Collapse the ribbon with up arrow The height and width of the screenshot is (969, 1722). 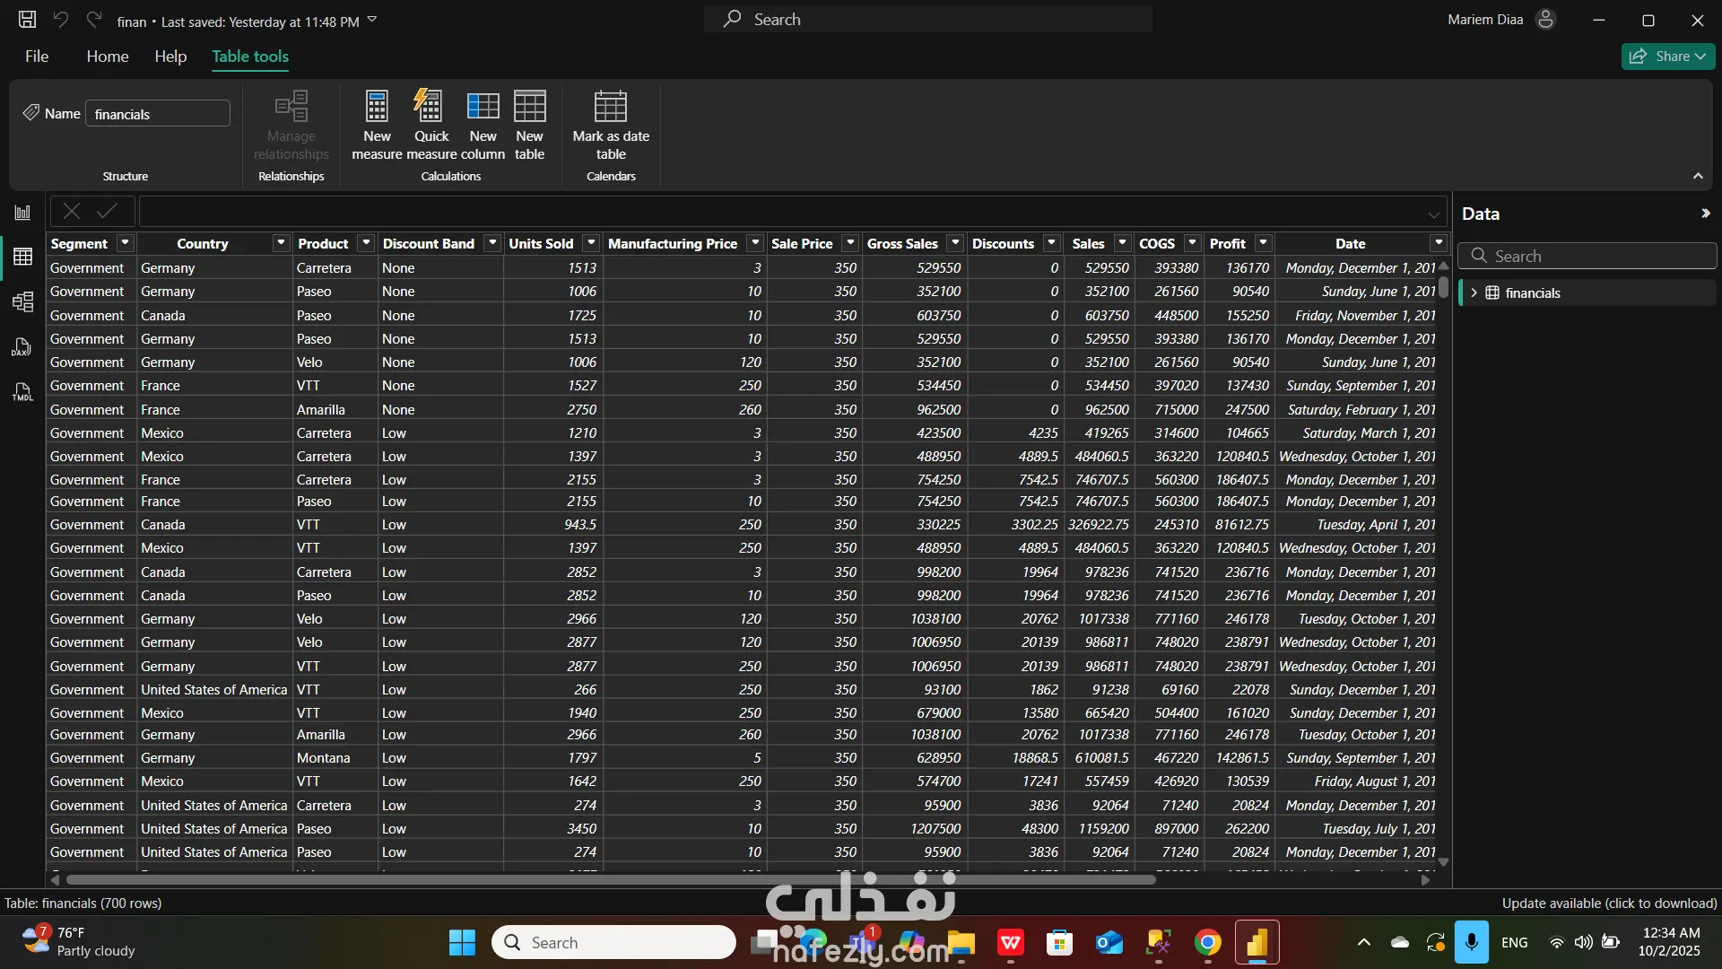pos(1698,176)
